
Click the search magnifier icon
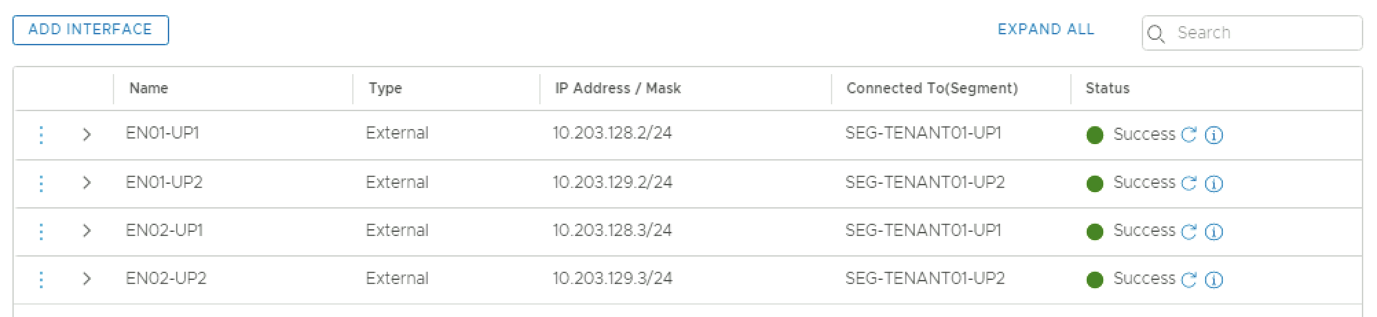[1157, 34]
